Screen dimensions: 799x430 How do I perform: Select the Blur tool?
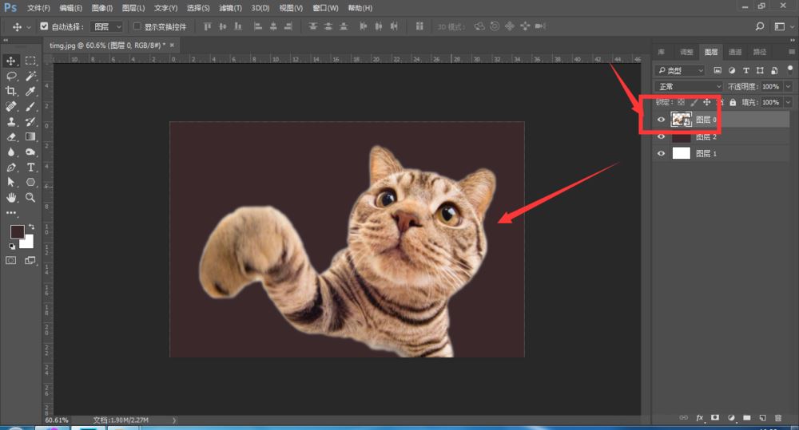tap(10, 152)
